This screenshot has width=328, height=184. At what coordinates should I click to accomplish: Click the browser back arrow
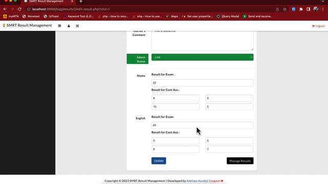5,9
